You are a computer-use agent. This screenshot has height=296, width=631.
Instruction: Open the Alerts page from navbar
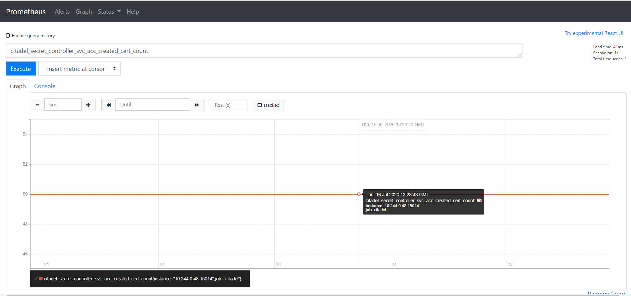62,12
